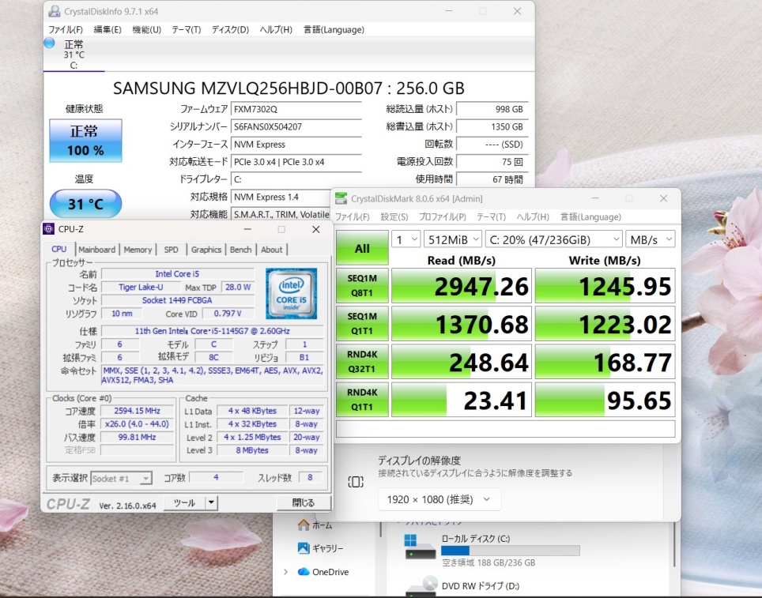762x598 pixels.
Task: Click the 閉じる button in CPU-Z
Action: [x=304, y=502]
